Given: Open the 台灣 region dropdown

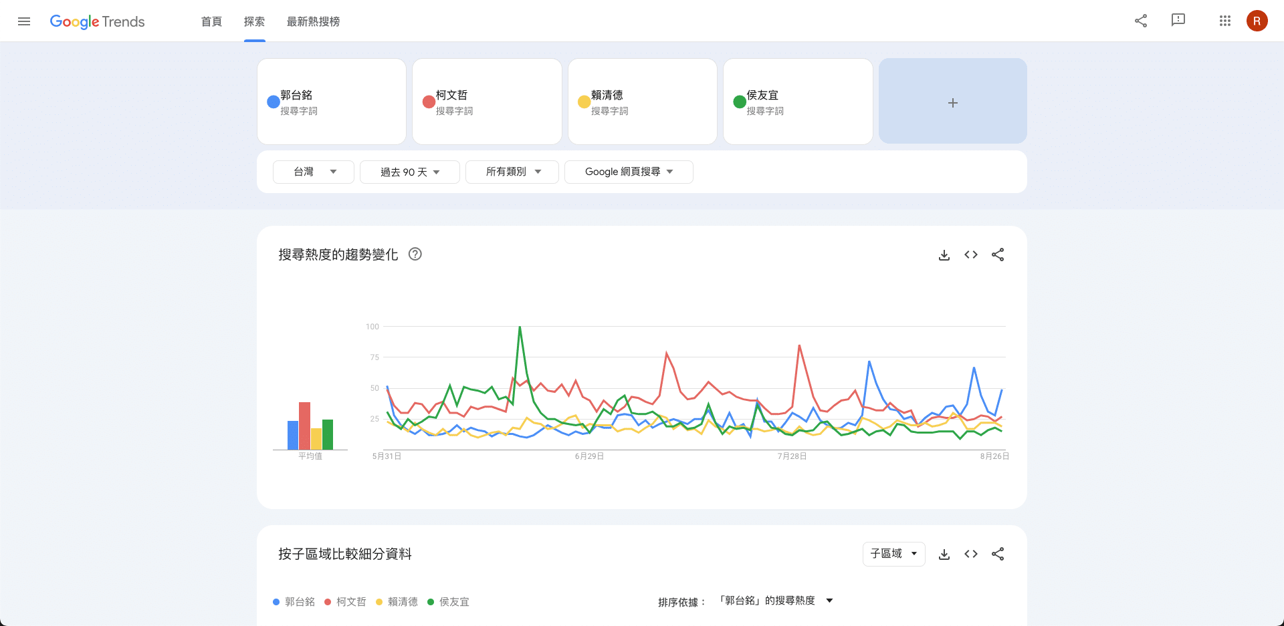Looking at the screenshot, I should [313, 172].
